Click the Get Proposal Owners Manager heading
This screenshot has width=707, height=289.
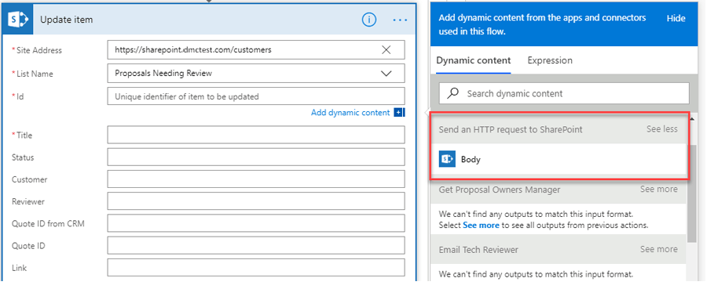click(499, 190)
